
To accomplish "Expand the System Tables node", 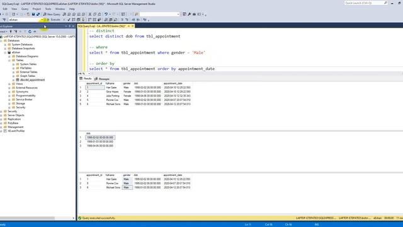I will (x=13, y=64).
